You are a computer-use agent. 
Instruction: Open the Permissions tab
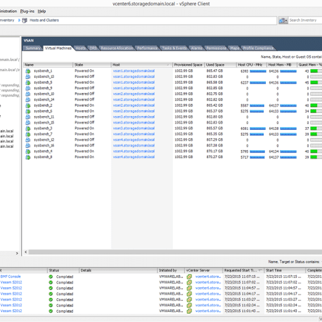pos(216,48)
